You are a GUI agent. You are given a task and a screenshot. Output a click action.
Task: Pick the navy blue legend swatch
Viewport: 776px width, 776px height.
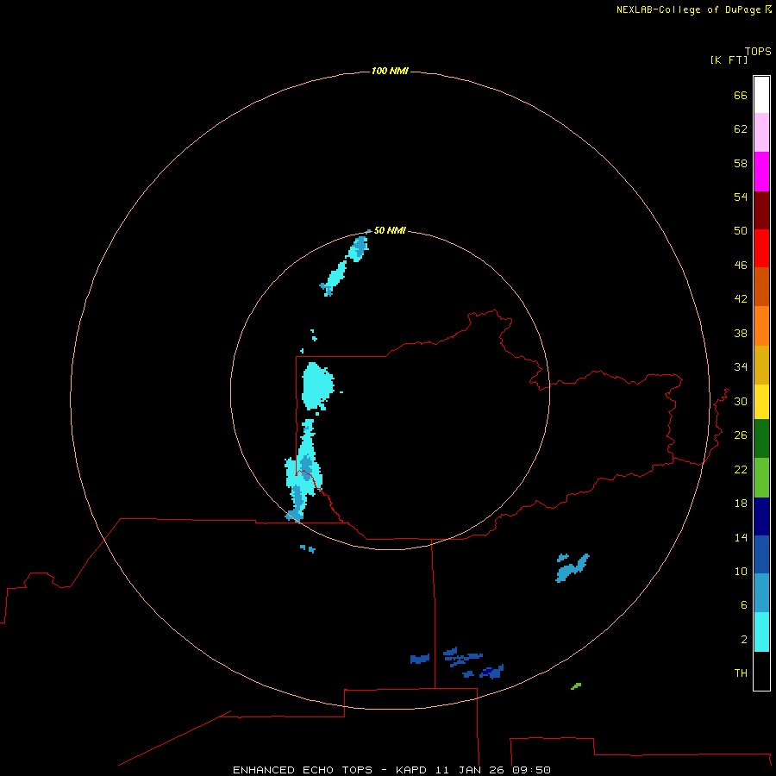click(761, 516)
